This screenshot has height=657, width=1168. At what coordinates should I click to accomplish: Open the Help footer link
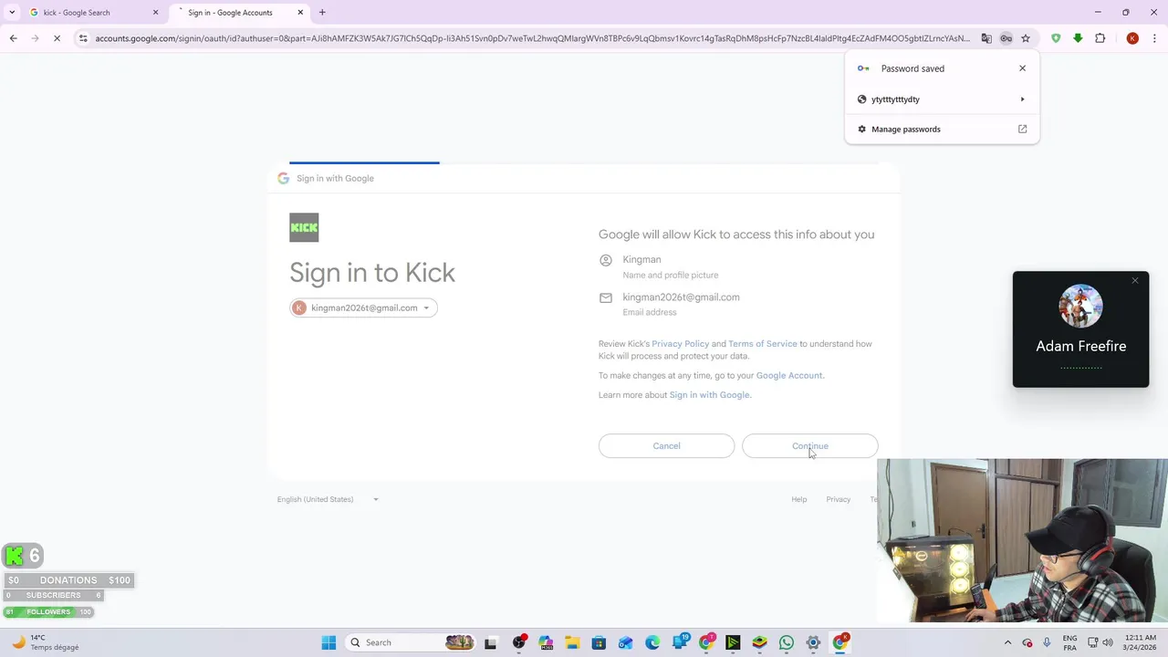click(x=798, y=499)
